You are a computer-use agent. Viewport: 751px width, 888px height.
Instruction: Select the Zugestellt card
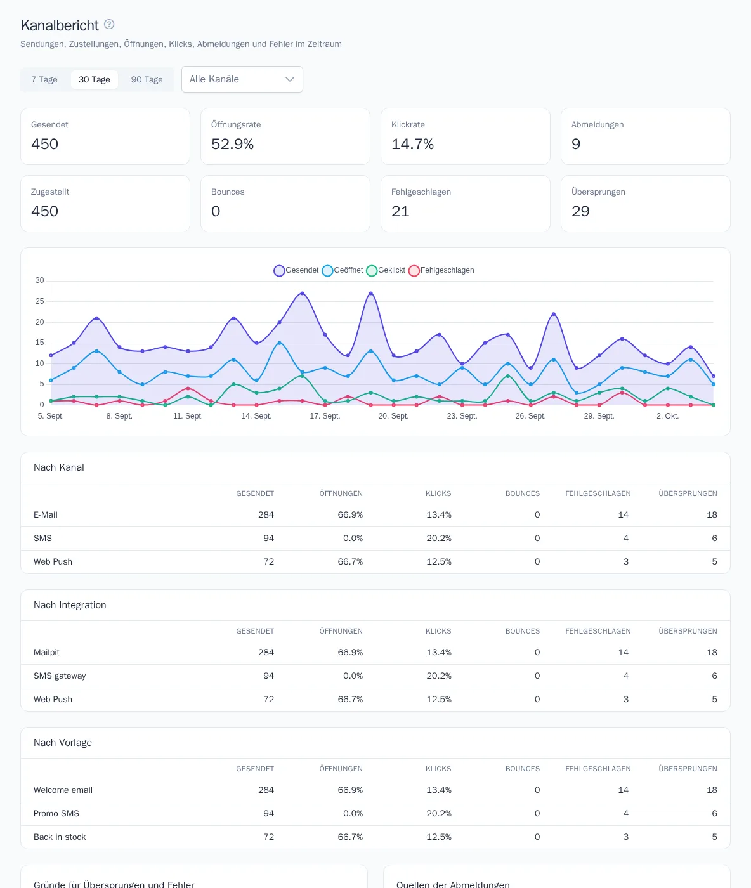105,204
